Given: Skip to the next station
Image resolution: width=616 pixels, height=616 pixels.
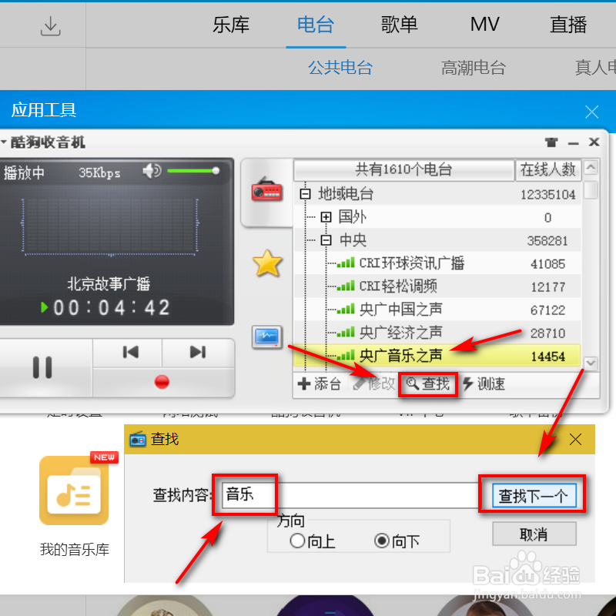Looking at the screenshot, I should coord(198,352).
